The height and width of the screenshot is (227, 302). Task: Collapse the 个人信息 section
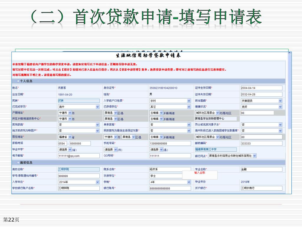coord(18,81)
